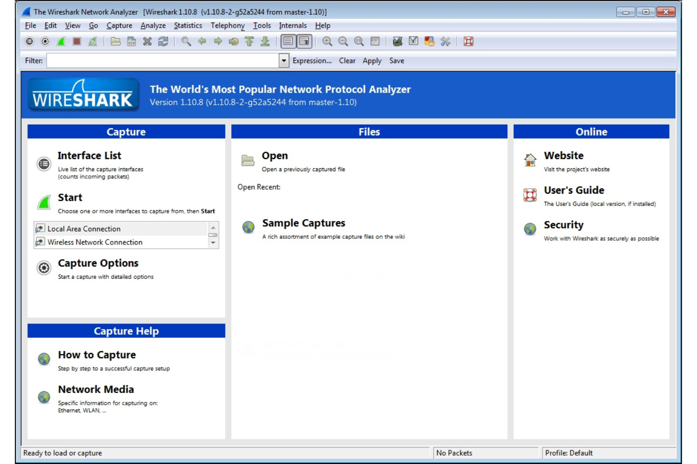Open the Expression... filter builder

pos(312,61)
